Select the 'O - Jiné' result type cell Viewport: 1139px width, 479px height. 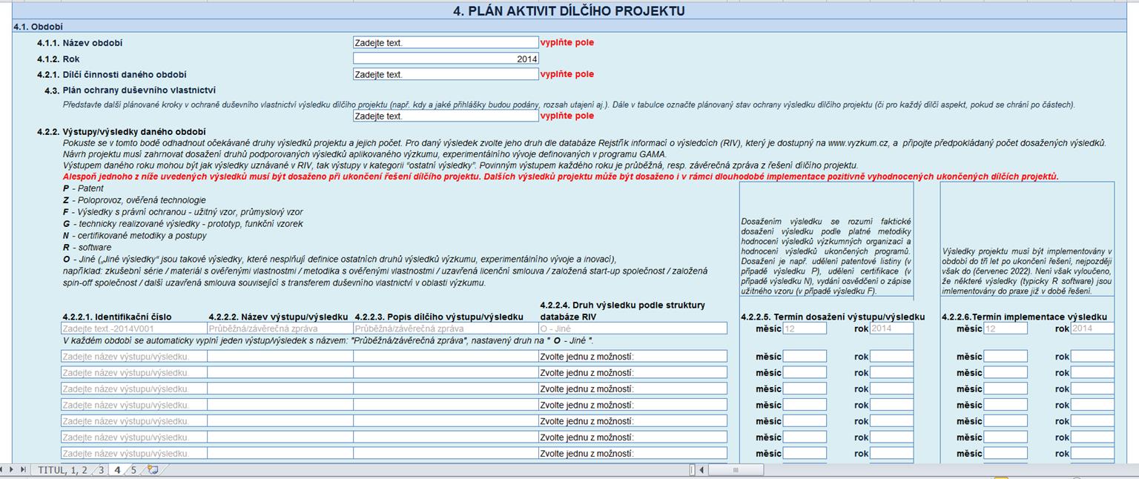tap(633, 328)
